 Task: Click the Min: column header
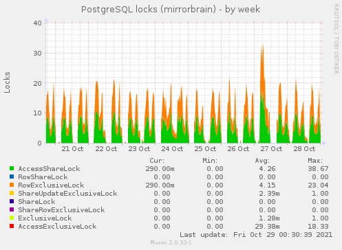[210, 161]
